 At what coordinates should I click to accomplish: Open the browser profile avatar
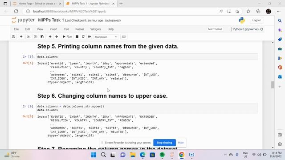pyautogui.click(x=269, y=12)
